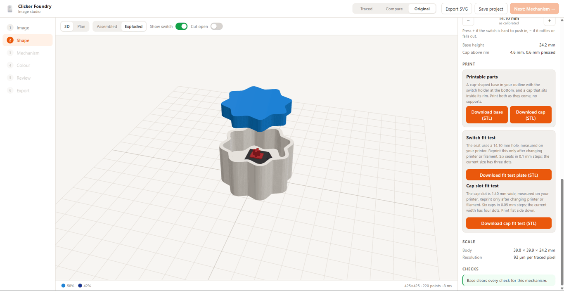This screenshot has height=291, width=564.
Task: Open the Export step in sidebar
Action: click(28, 90)
